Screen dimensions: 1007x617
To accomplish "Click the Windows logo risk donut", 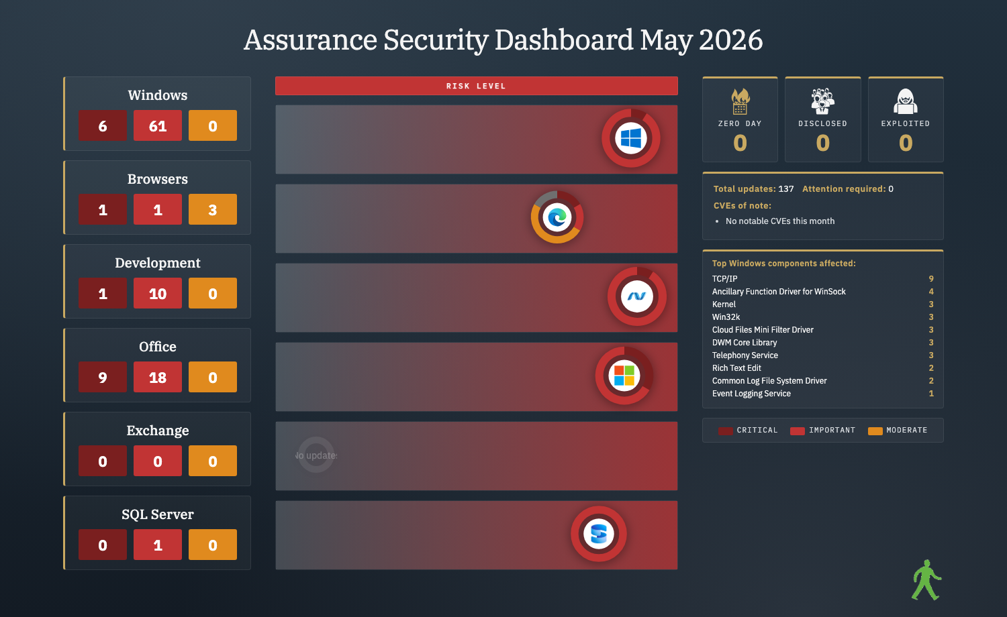I will tap(631, 139).
